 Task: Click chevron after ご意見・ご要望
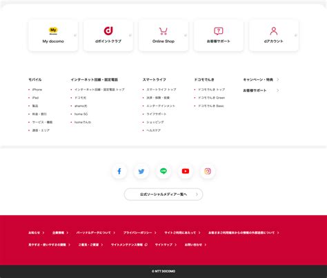pos(102,245)
